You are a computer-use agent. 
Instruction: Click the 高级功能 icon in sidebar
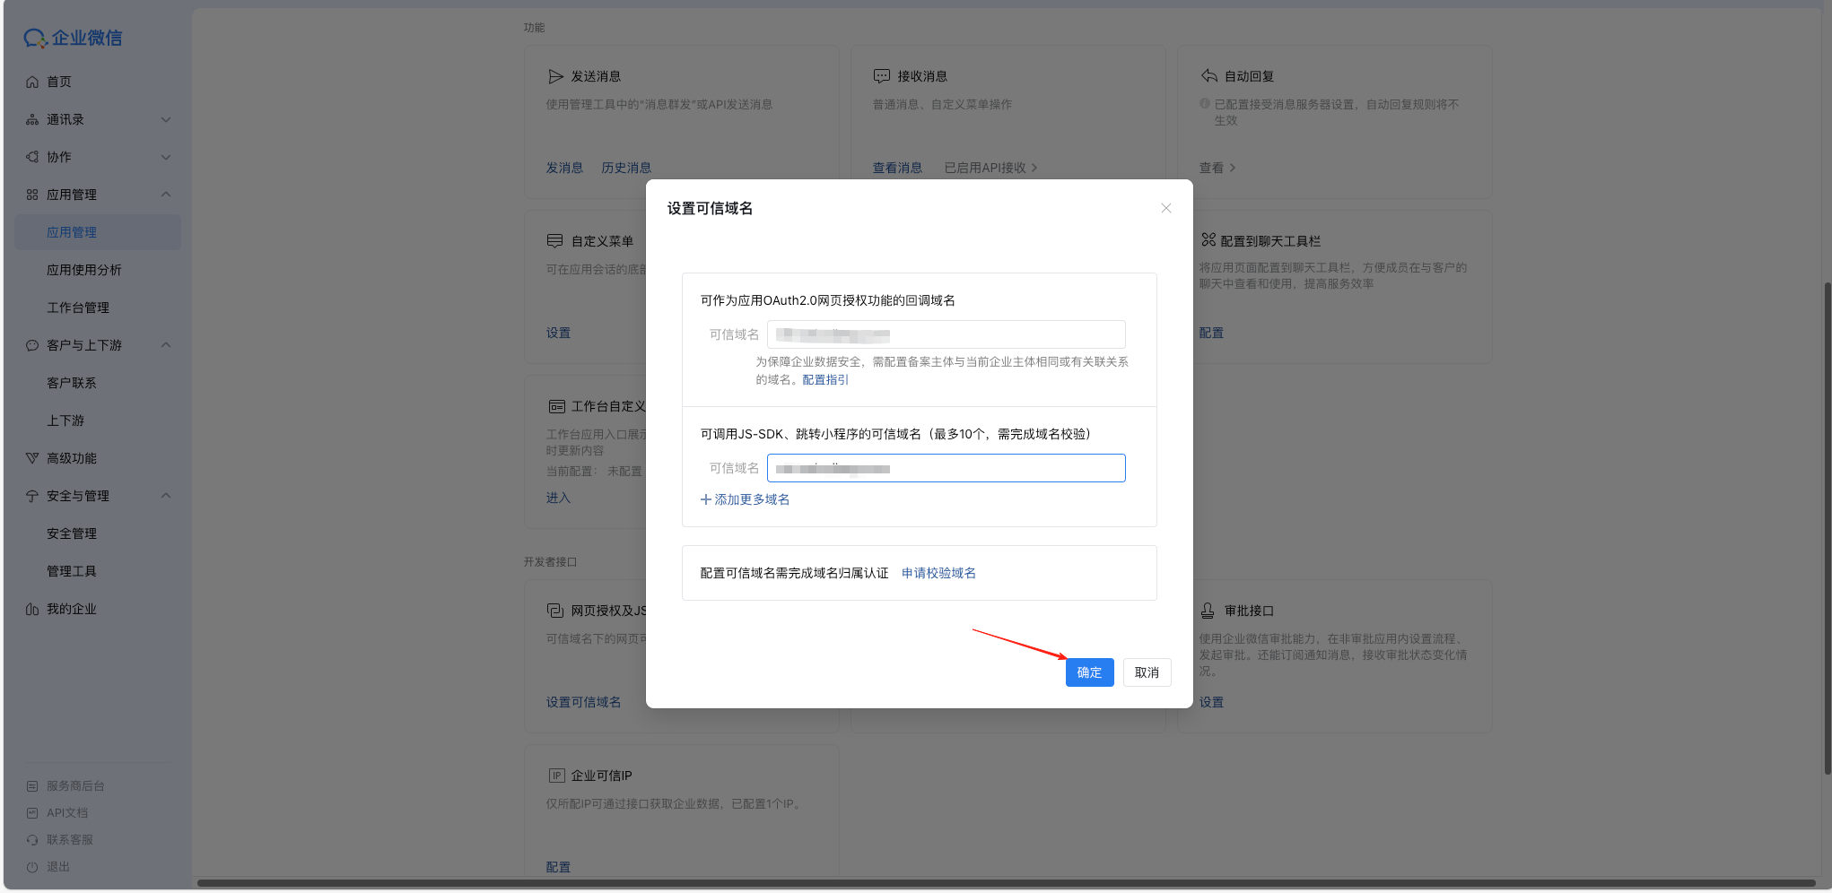coord(32,458)
